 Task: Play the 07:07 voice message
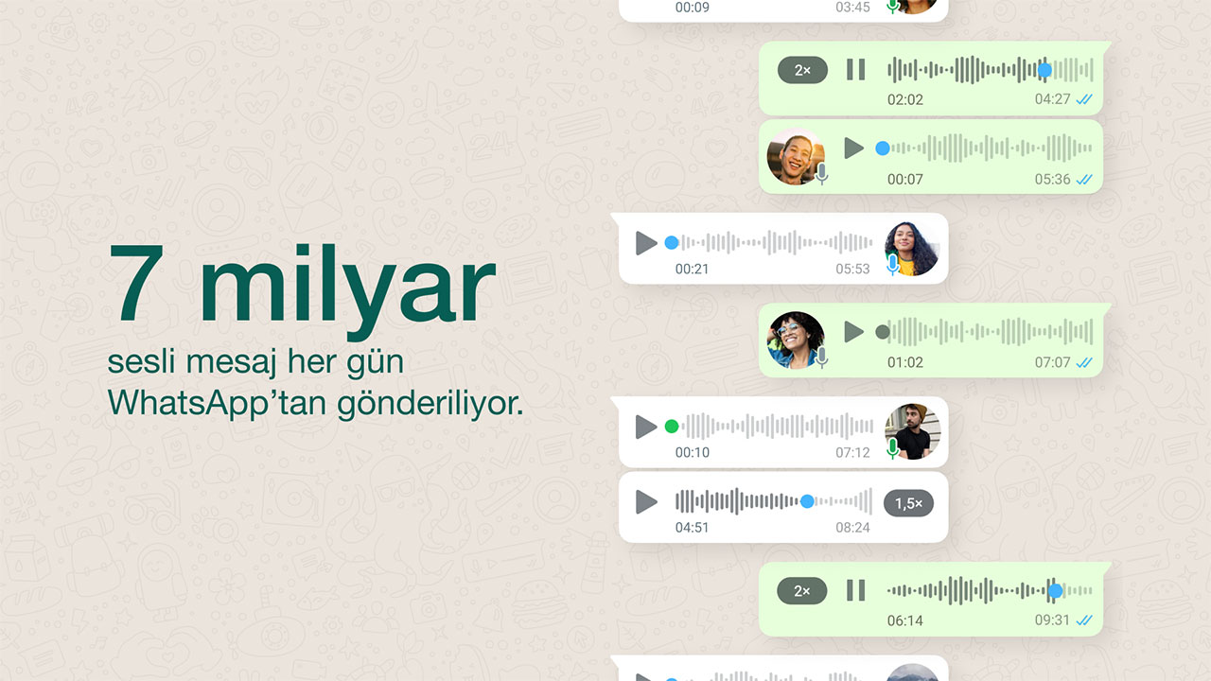[854, 331]
